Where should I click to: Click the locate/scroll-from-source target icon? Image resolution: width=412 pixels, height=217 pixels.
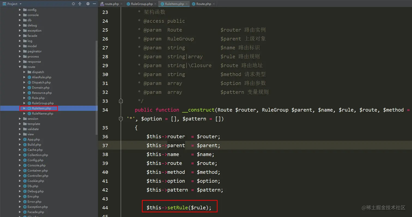point(73,4)
